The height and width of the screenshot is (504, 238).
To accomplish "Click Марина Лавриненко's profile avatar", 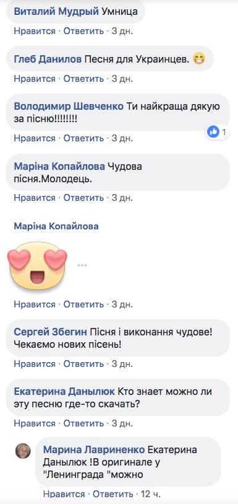I will click(23, 451).
